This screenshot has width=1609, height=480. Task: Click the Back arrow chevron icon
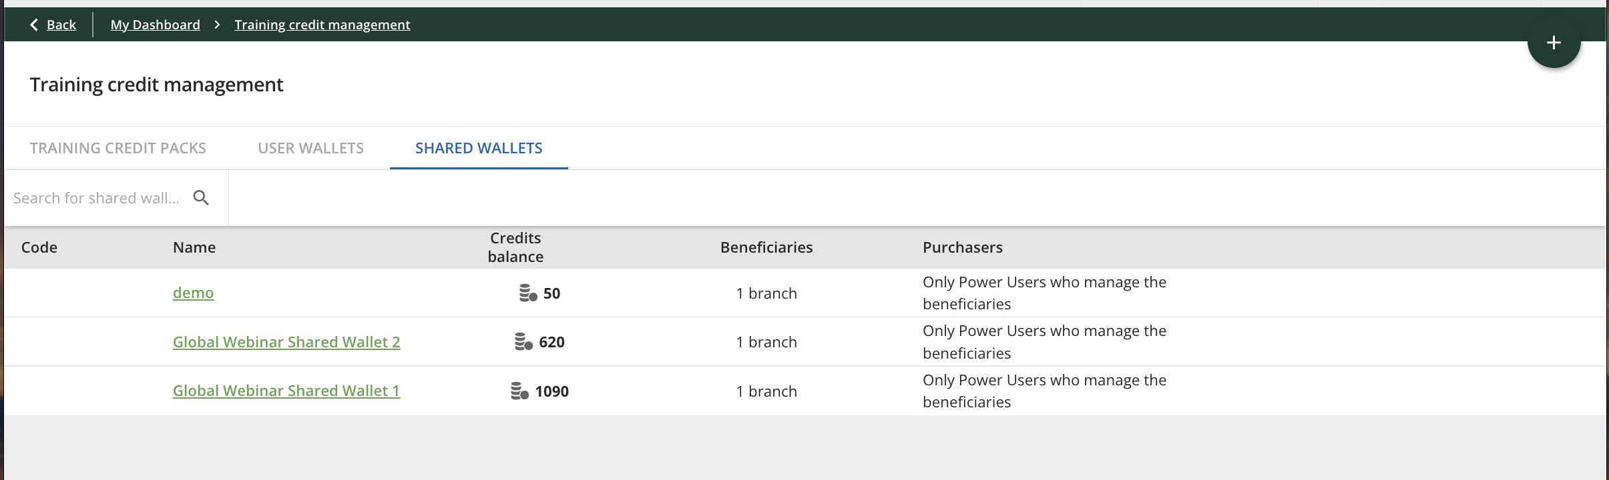coord(34,25)
